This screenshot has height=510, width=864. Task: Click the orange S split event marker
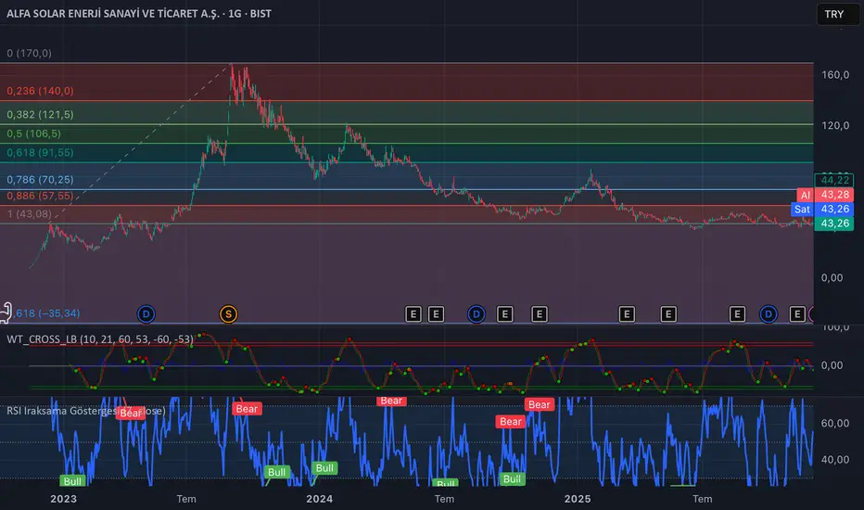point(228,314)
